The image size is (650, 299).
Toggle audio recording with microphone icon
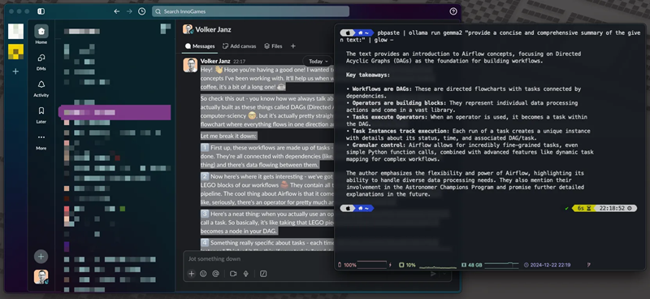(x=246, y=274)
